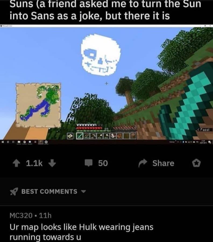Open the Windows Start button on taskbar
213x242 pixels.
(3, 142)
